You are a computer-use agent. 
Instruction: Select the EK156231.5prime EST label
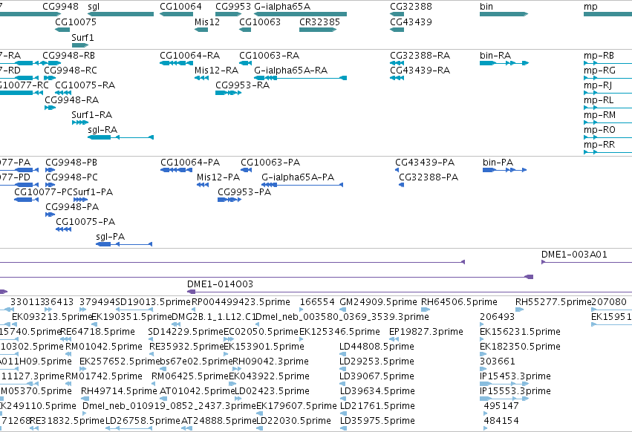pos(520,332)
